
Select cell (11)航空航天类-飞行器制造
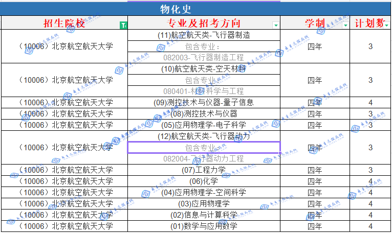tap(204, 35)
